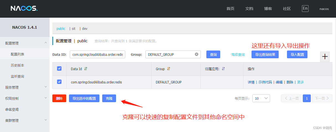Open 社区 in top navigation

(287, 9)
